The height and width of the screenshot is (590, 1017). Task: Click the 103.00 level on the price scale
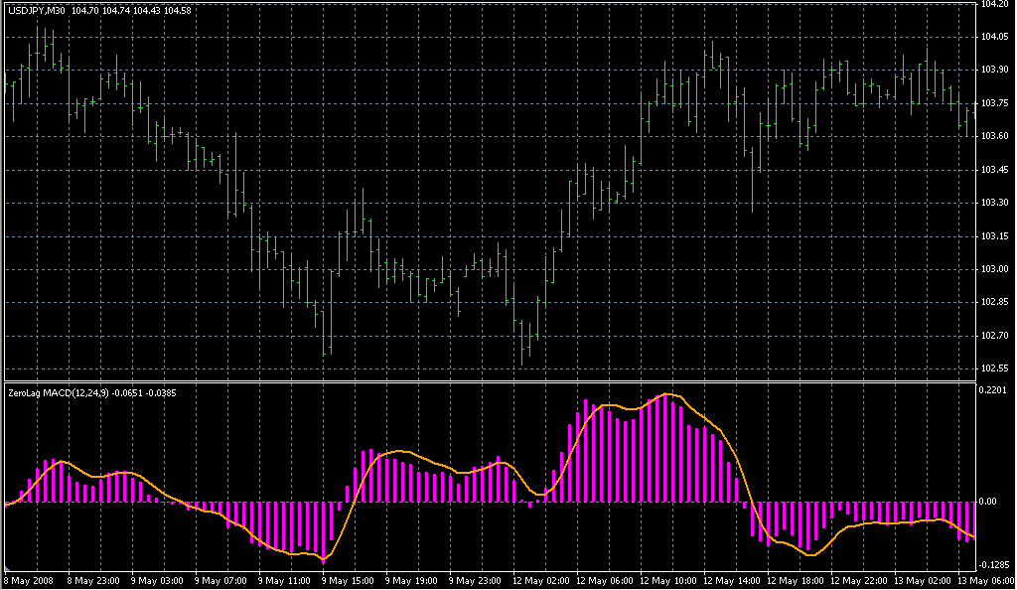pos(994,269)
